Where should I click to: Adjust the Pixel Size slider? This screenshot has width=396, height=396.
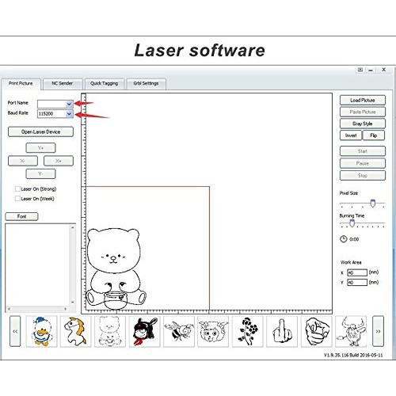373,204
